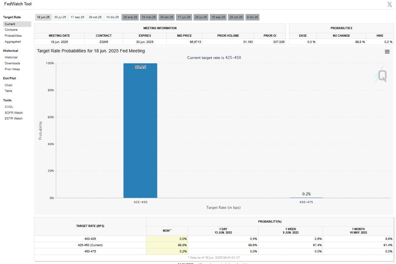
Task: Click the ZQM5 contract cell
Action: tap(104, 42)
